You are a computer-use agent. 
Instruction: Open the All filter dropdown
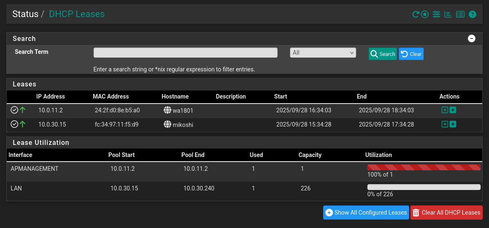pyautogui.click(x=323, y=53)
